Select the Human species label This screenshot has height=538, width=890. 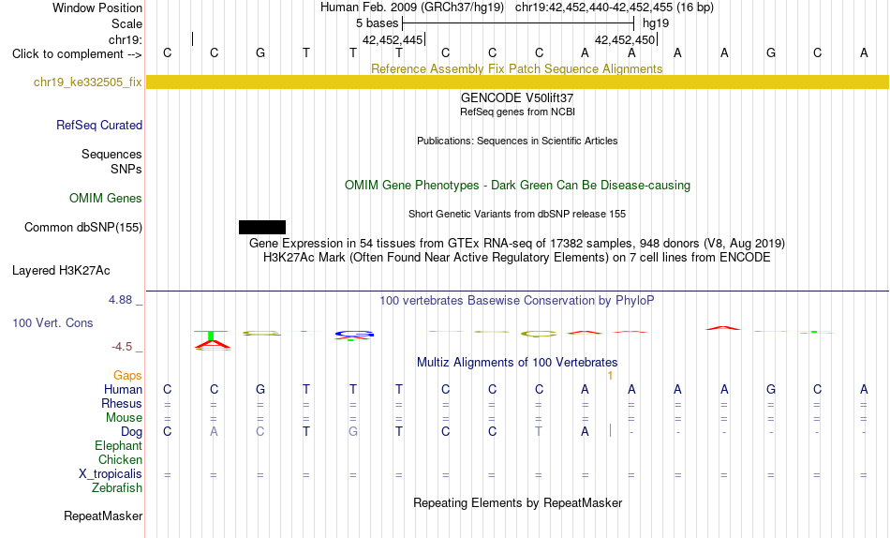tap(123, 389)
